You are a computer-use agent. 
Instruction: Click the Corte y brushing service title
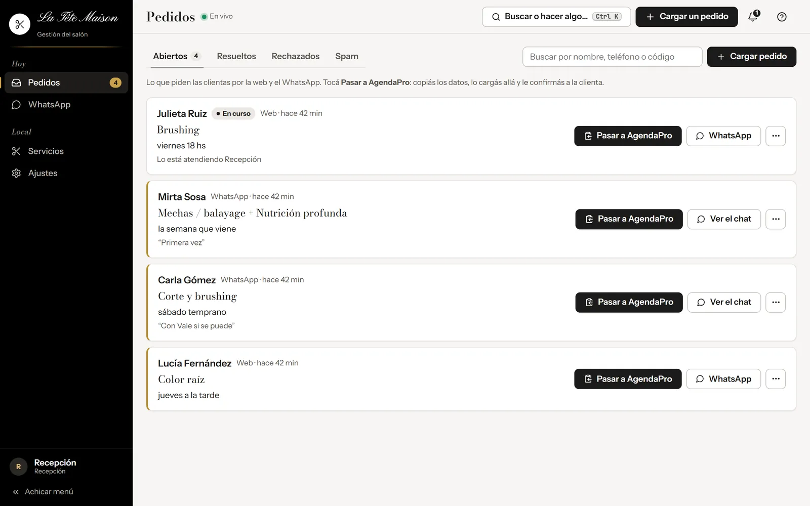[197, 297]
